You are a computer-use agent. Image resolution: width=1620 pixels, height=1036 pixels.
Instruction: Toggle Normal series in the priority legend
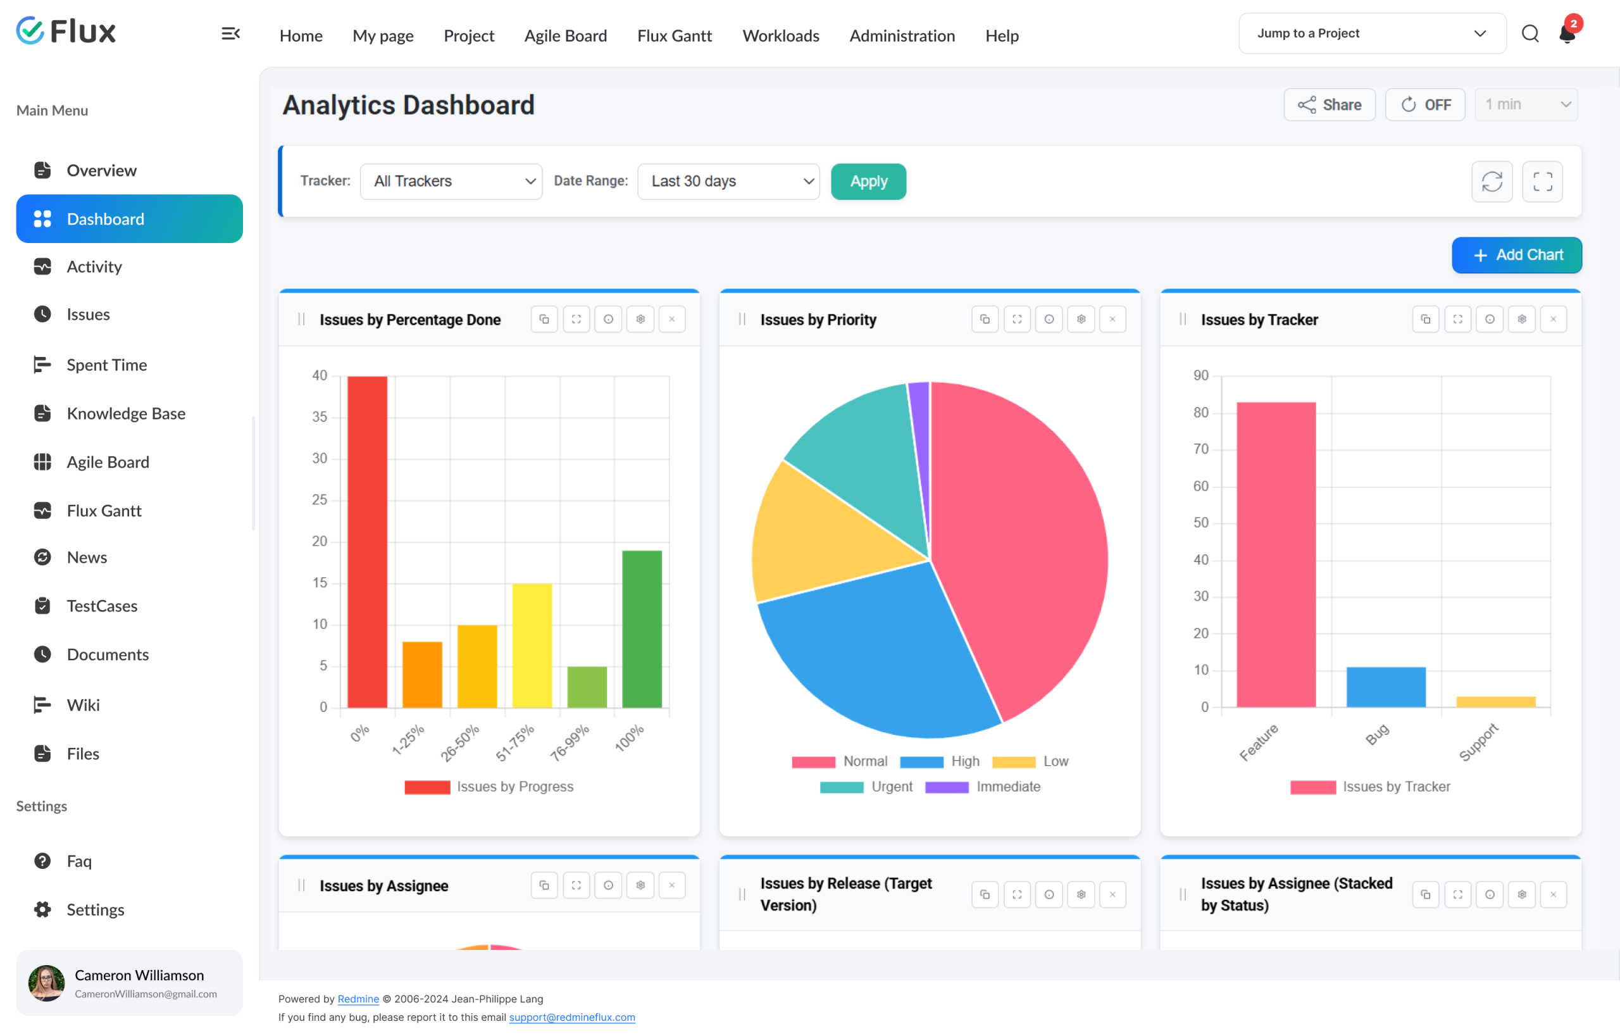click(840, 761)
